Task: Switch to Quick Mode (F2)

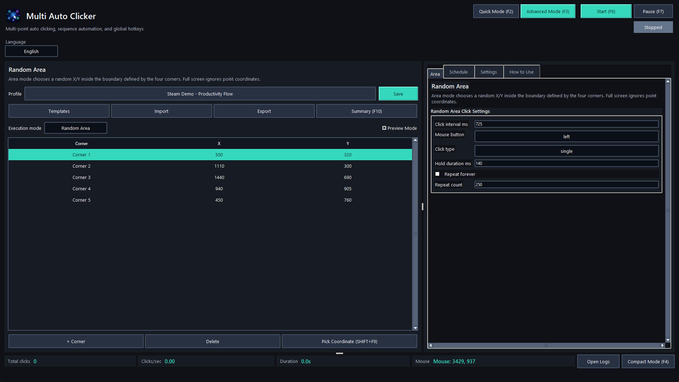Action: tap(496, 11)
